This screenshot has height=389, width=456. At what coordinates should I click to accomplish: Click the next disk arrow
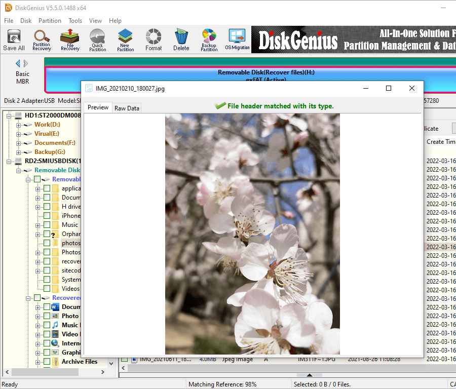coord(26,63)
